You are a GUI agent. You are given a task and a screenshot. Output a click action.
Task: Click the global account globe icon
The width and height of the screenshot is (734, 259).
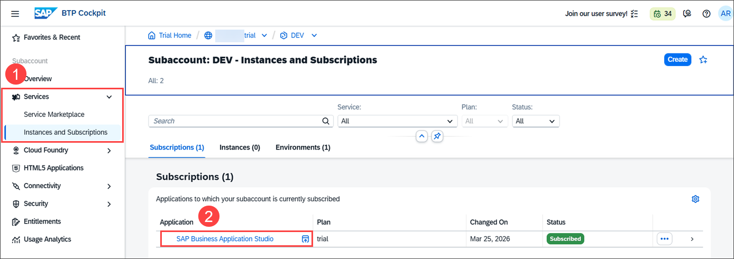[208, 35]
